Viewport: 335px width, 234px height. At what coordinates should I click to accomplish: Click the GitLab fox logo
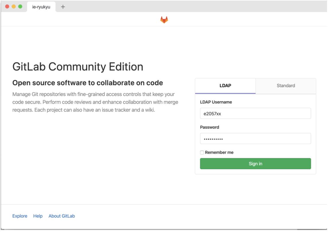click(164, 20)
